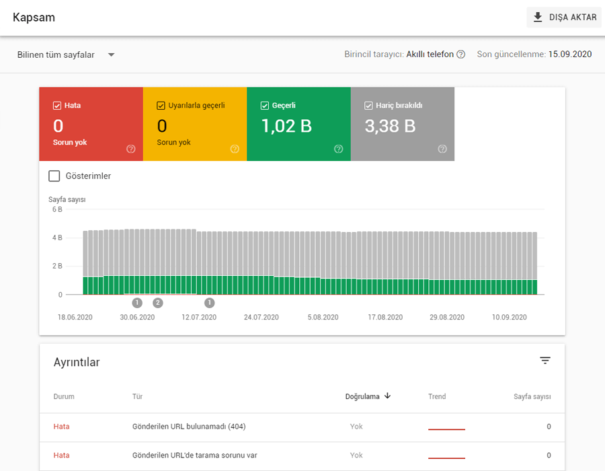The image size is (605, 471).
Task: Open the filter icon in Ayrıntılar
Action: tap(544, 361)
